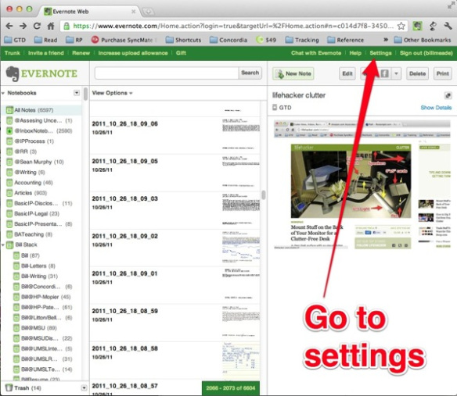457x396 pixels.
Task: Open the Help link
Action: (x=355, y=53)
